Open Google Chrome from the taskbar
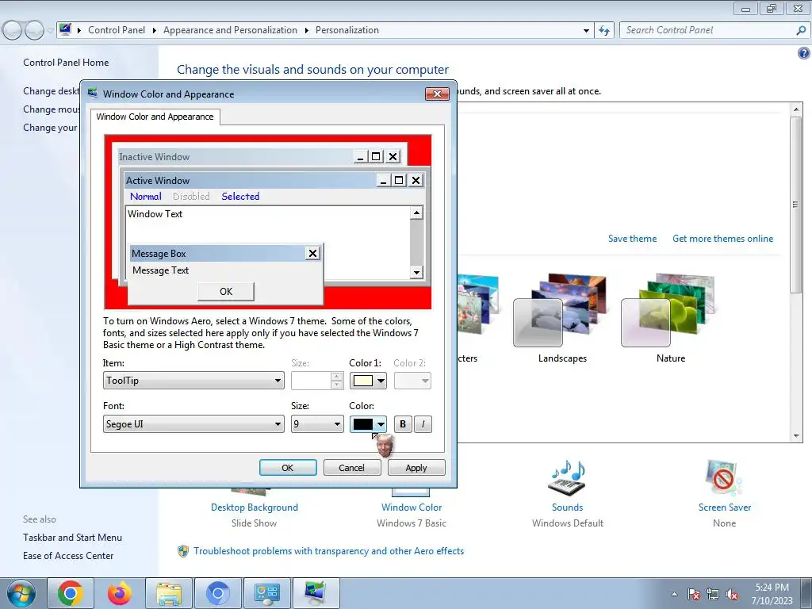812x609 pixels. [x=71, y=593]
